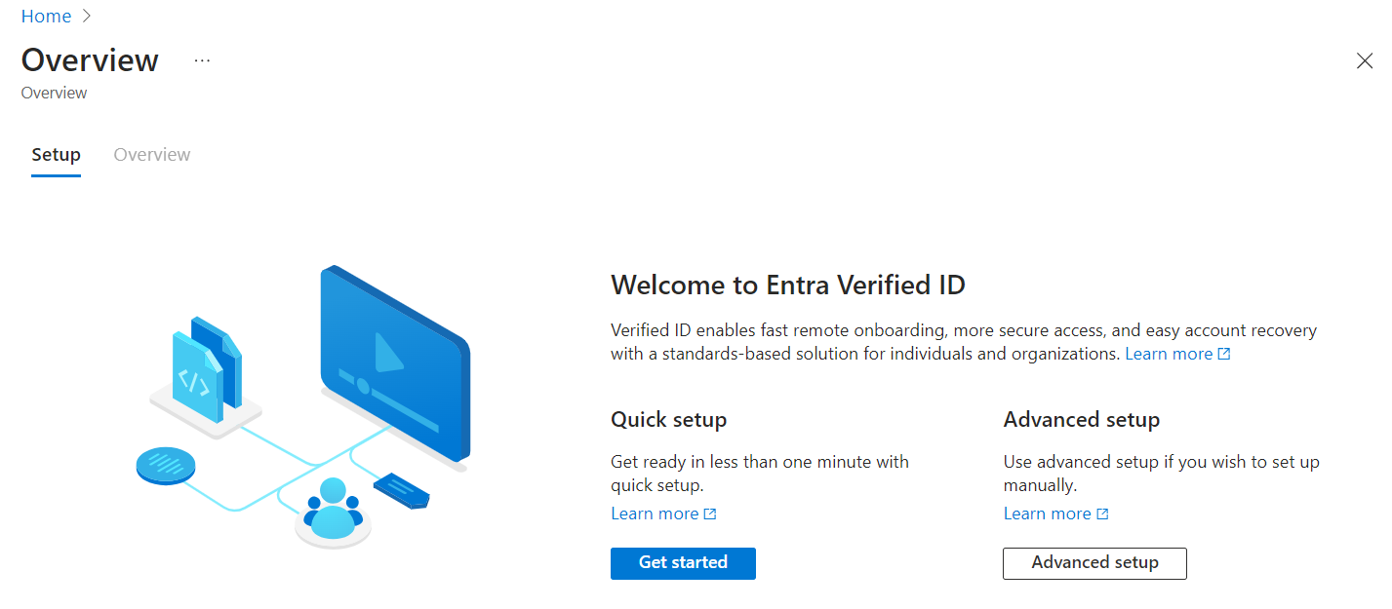The image size is (1392, 609).
Task: Close the Overview blade with X
Action: click(x=1365, y=61)
